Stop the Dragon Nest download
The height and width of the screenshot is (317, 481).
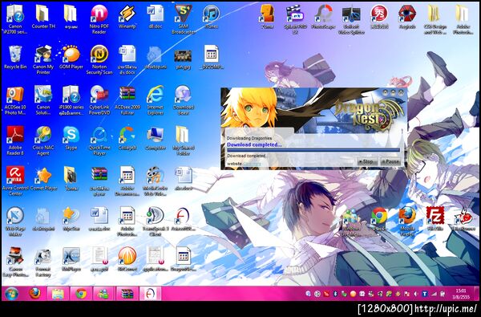[368, 161]
